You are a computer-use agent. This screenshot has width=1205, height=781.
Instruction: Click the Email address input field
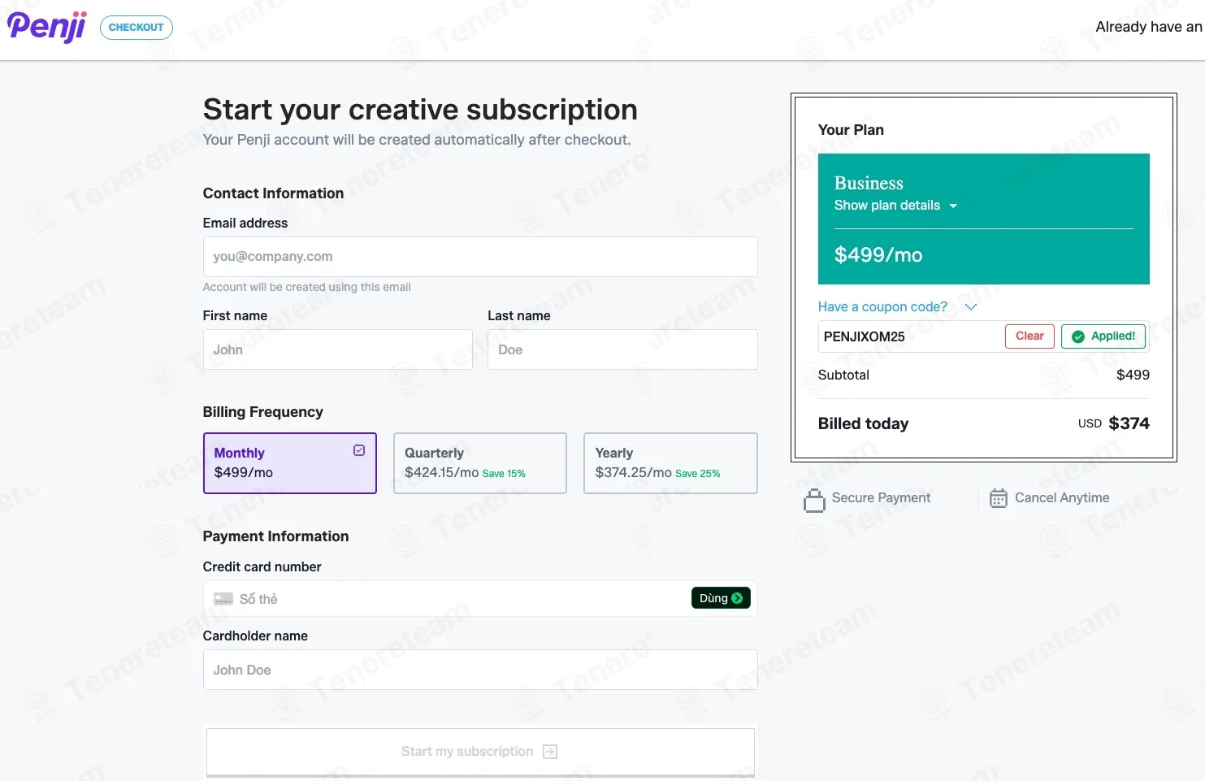pos(480,257)
